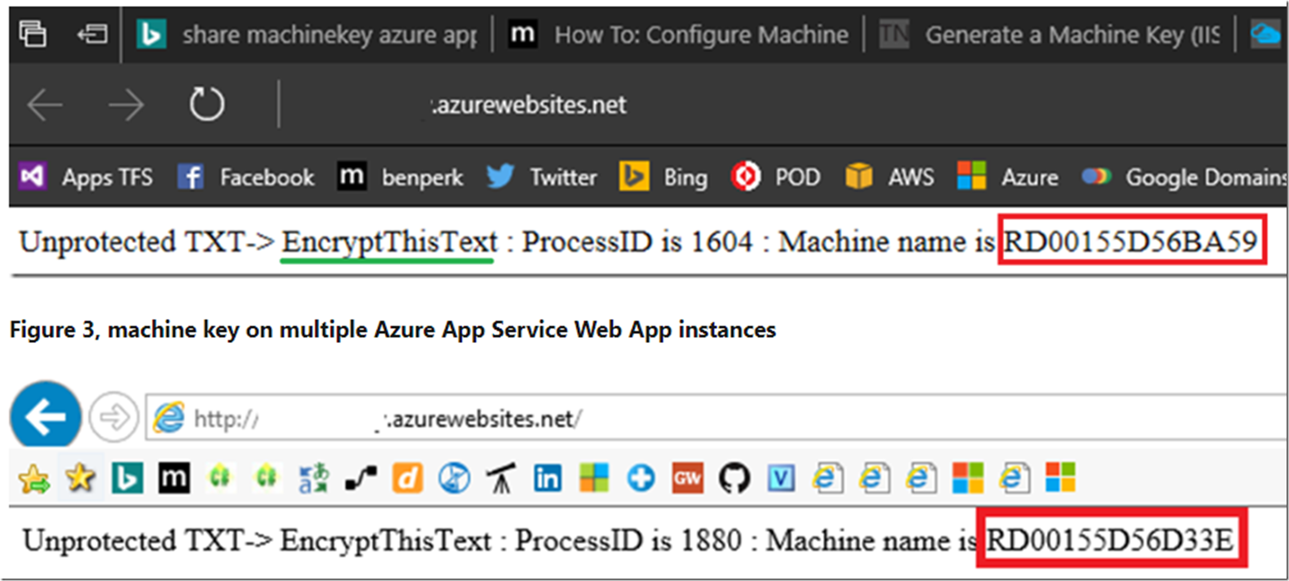Click the Figure 3 caption text
This screenshot has height=581, width=1289.
coord(393,329)
